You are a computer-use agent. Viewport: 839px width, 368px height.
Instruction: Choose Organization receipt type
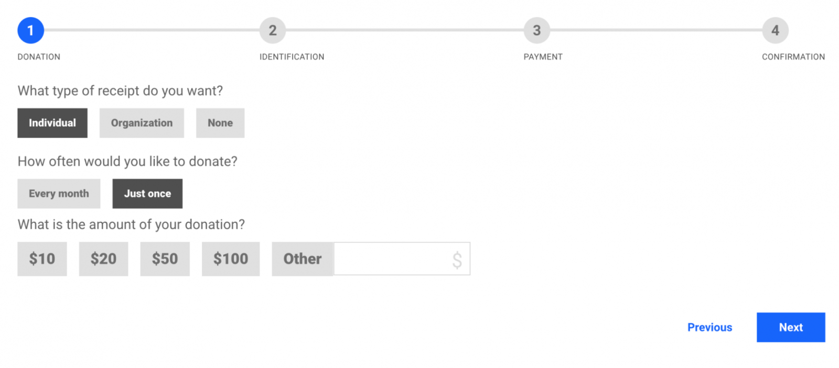[142, 123]
